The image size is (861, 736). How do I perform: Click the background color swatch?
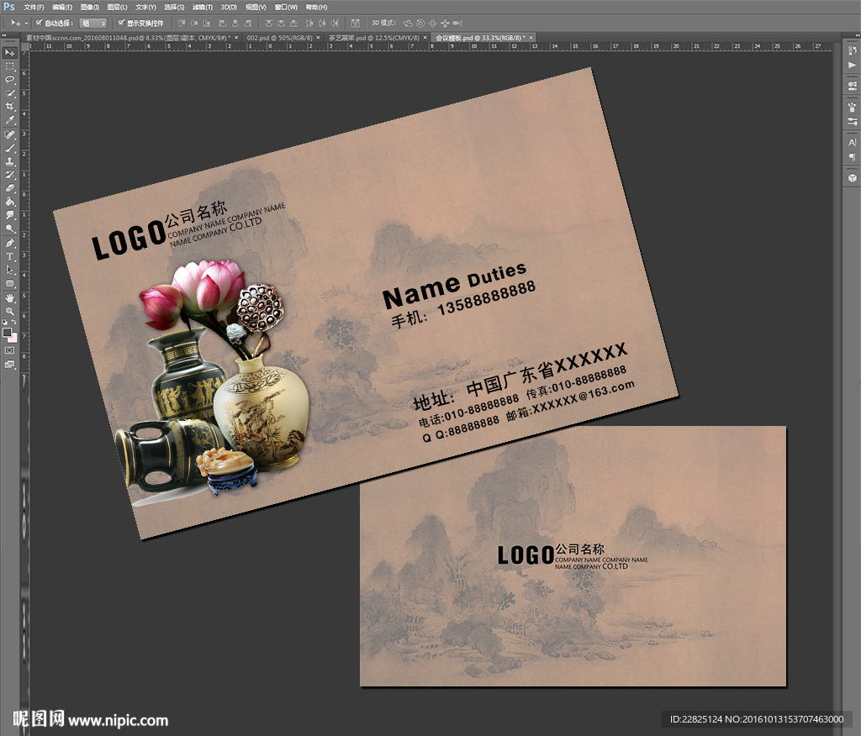coord(13,338)
